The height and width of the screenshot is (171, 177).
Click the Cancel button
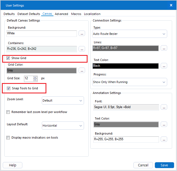click(143, 165)
